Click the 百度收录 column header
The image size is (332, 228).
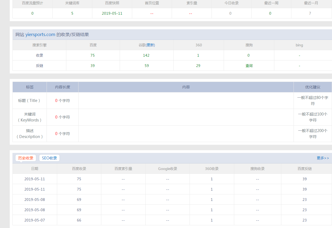(x=79, y=169)
